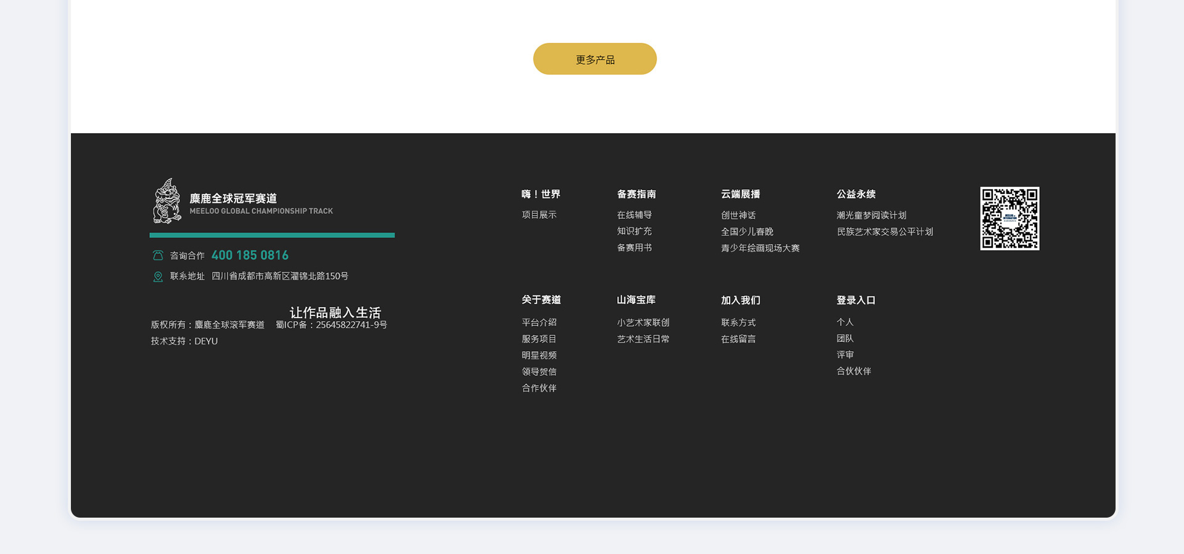Click 联系方式 under 加入我们
The height and width of the screenshot is (554, 1184).
point(738,322)
